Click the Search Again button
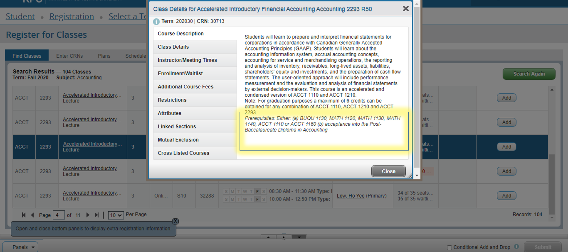Viewport: 568px width, 252px height. [x=529, y=74]
